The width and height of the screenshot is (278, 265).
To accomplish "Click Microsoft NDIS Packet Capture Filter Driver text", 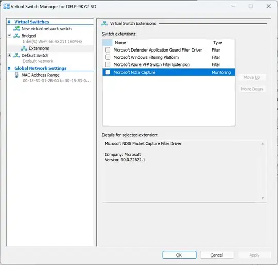I will pyautogui.click(x=143, y=144).
